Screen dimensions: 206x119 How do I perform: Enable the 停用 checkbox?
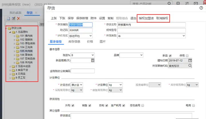tap(187, 56)
